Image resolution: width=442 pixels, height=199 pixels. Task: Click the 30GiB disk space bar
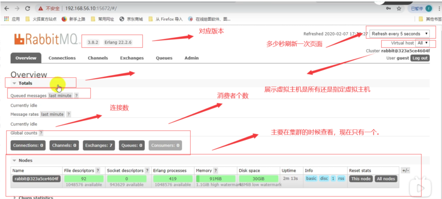tap(259, 179)
